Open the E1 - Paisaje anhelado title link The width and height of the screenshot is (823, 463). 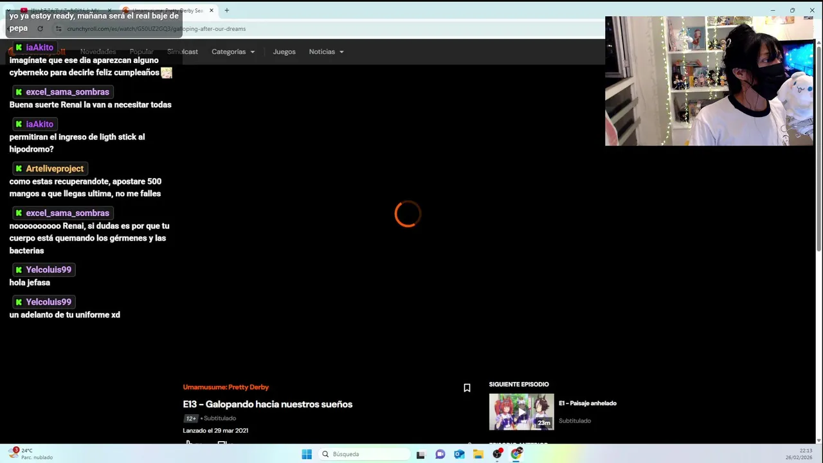[587, 403]
